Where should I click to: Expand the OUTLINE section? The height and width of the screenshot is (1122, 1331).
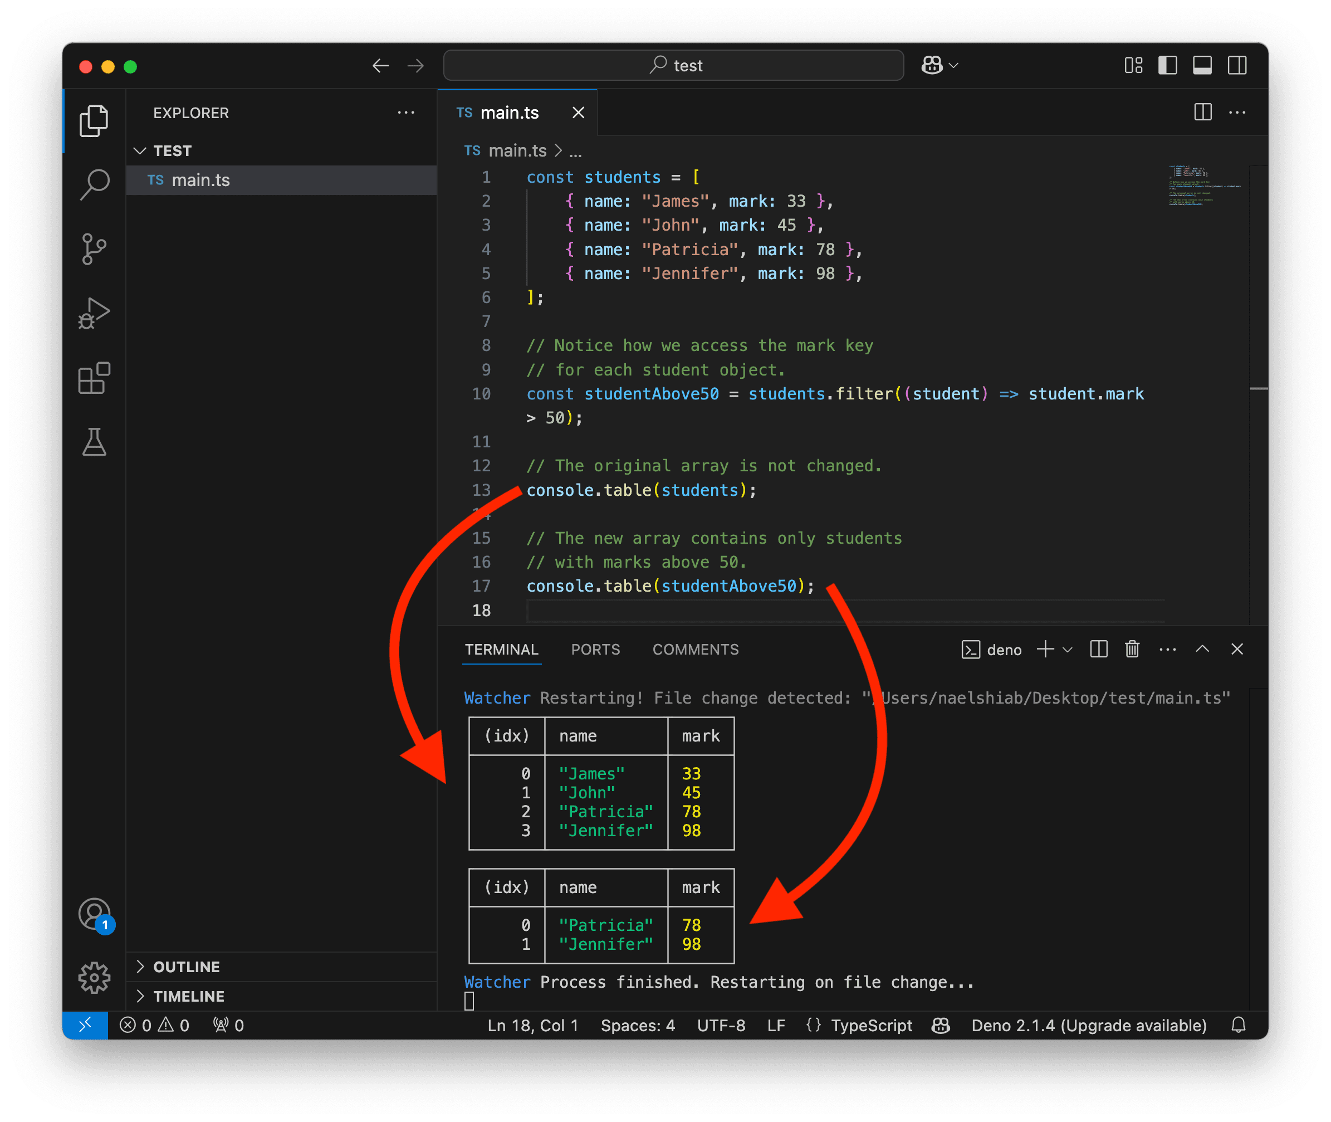click(x=185, y=966)
